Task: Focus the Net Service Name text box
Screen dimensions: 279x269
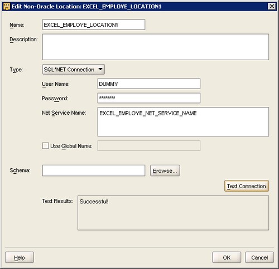Action: point(183,121)
